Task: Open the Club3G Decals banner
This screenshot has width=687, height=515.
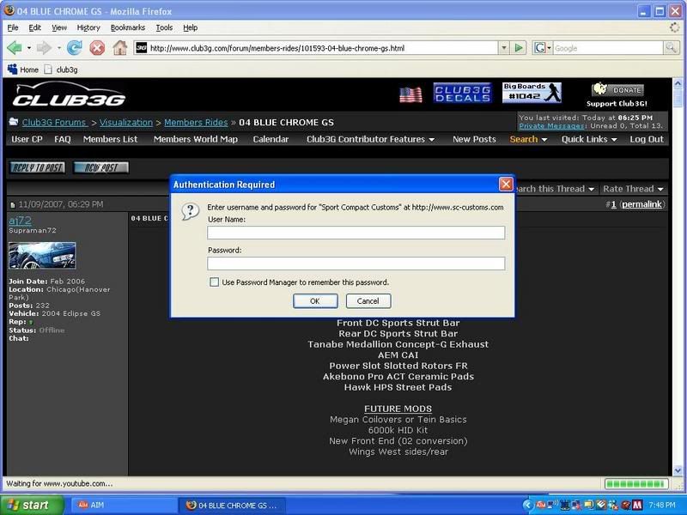Action: tap(462, 93)
